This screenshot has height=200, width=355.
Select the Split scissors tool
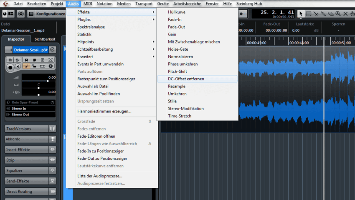(316, 14)
